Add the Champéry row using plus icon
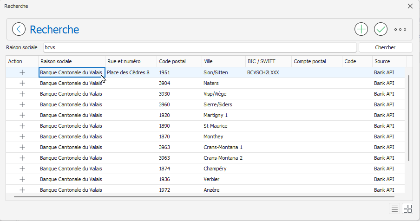The image size is (420, 221). coord(22,169)
